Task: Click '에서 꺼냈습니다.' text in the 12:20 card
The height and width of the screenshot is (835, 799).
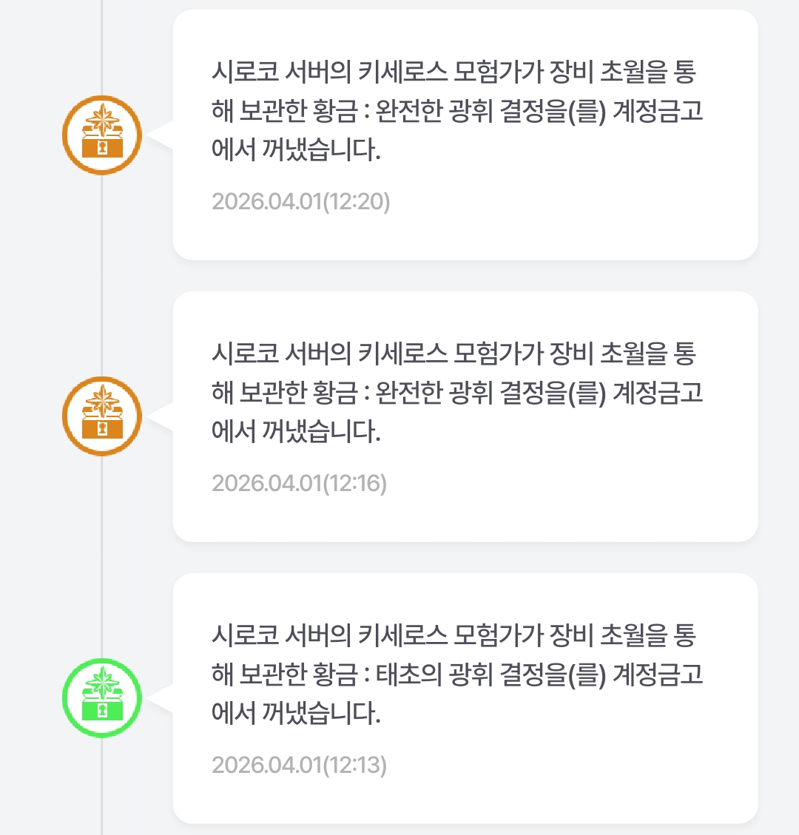Action: pyautogui.click(x=296, y=150)
